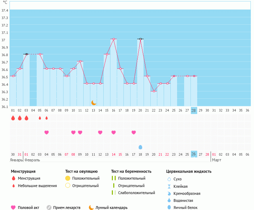
Task: Select the pink heart under cycle day 16
Action: tap(114, 132)
